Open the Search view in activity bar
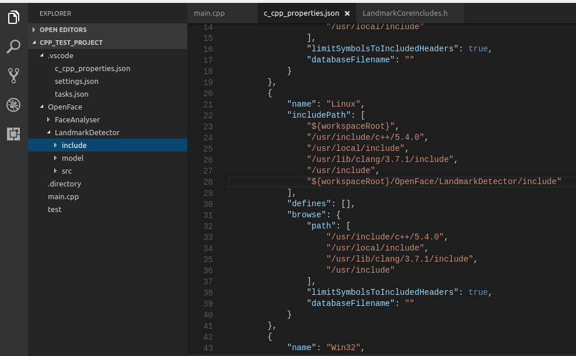 (13, 47)
